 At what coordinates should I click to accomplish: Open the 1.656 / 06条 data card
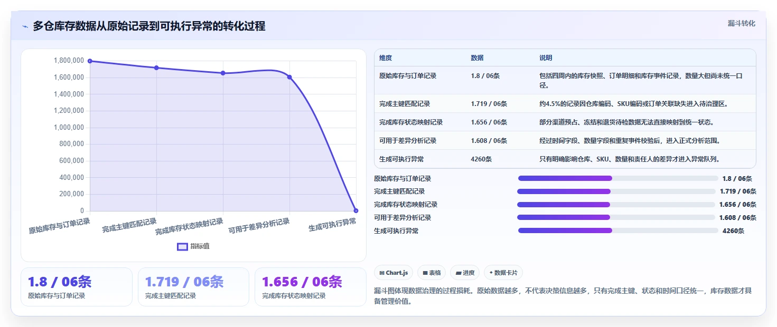pyautogui.click(x=310, y=287)
